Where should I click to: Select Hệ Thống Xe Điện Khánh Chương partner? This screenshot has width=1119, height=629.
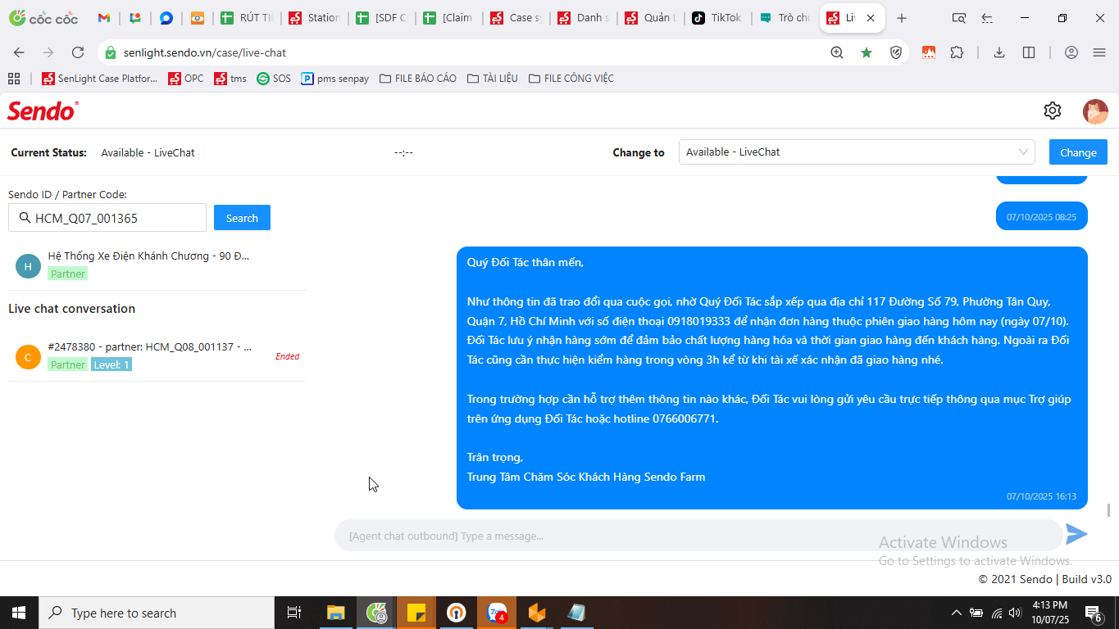(x=157, y=265)
